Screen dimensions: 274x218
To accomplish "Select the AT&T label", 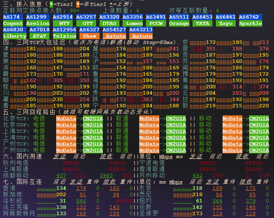I will 40,36.
